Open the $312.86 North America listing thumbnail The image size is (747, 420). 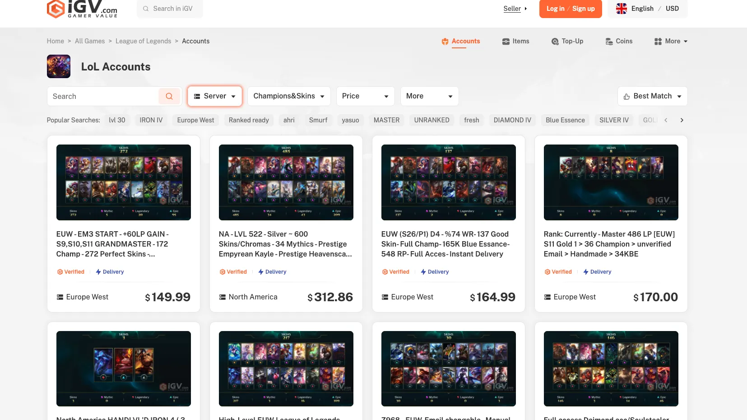point(286,182)
